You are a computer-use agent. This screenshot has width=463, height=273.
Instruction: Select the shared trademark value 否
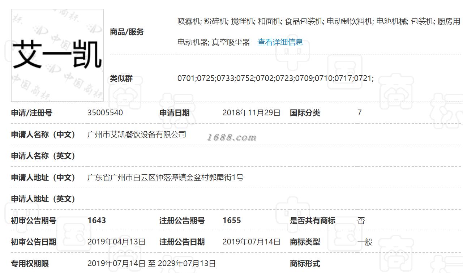(x=361, y=221)
